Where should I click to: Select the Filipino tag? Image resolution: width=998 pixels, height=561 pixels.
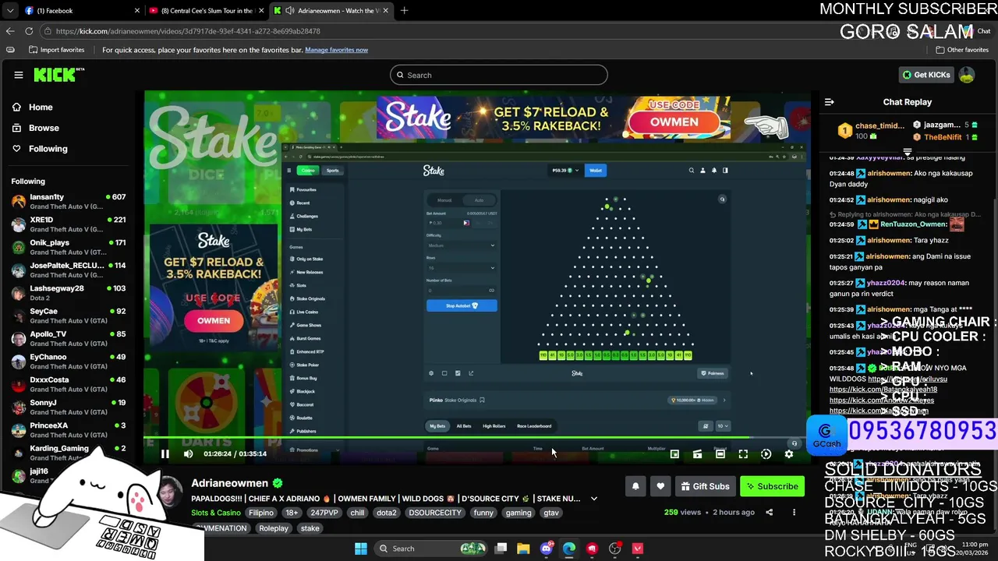point(261,513)
